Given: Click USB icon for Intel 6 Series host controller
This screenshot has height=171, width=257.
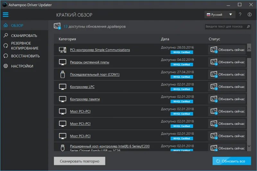Looking at the screenshot, I should (x=63, y=148).
